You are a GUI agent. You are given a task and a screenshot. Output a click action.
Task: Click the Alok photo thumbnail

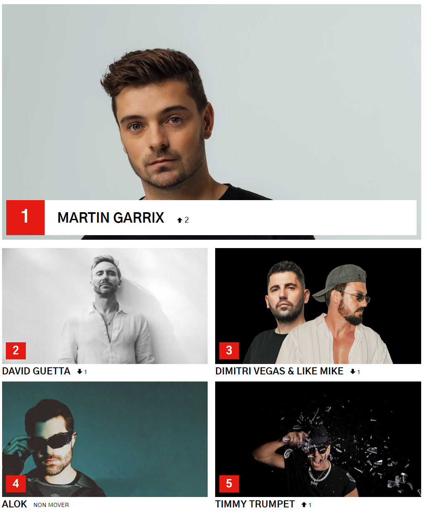tap(105, 439)
